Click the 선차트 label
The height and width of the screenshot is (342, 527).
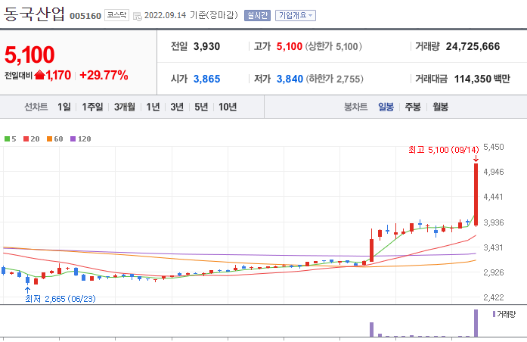point(36,107)
